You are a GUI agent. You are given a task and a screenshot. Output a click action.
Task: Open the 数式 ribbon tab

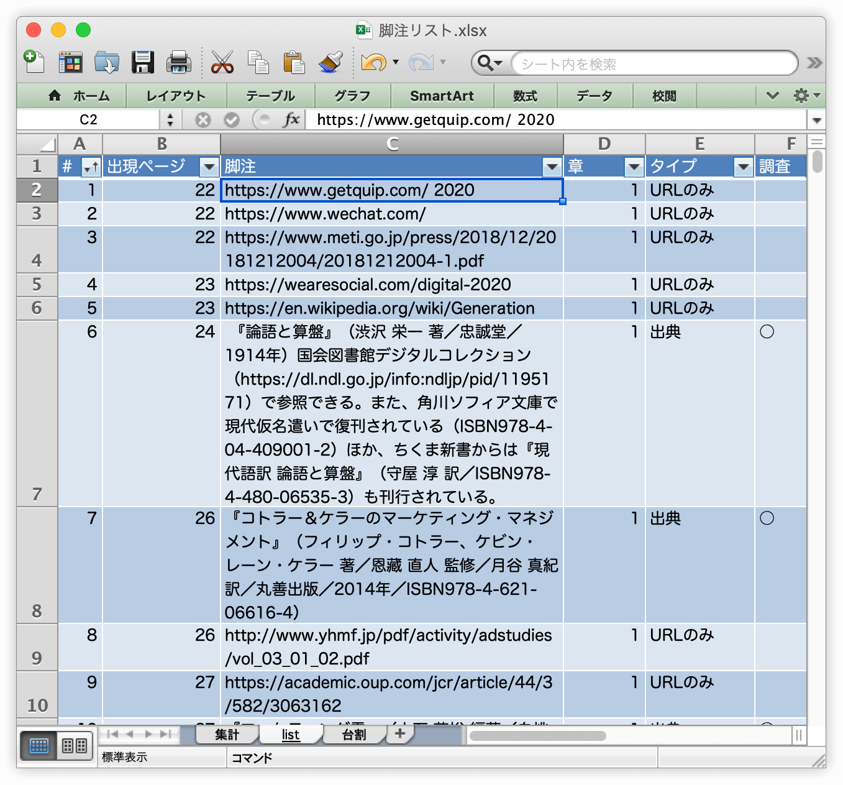[525, 96]
